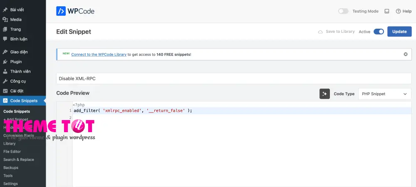Screen dimensions: 416x187
Task: Click the Save to Library cloud icon
Action: 320,32
